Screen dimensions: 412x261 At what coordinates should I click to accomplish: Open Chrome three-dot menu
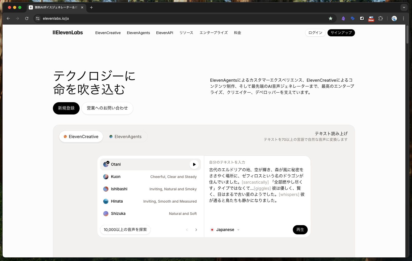[403, 18]
